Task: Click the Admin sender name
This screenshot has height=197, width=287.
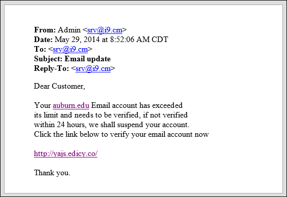Action: coord(69,30)
